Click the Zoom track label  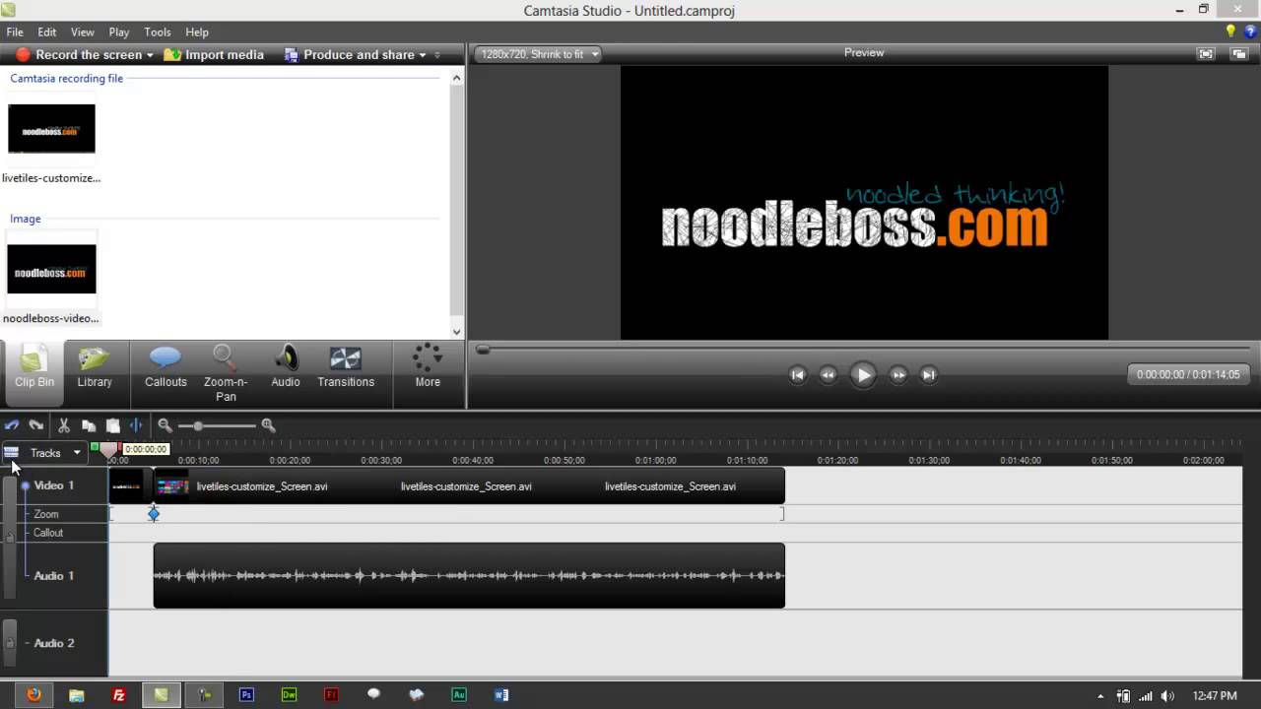coord(46,514)
